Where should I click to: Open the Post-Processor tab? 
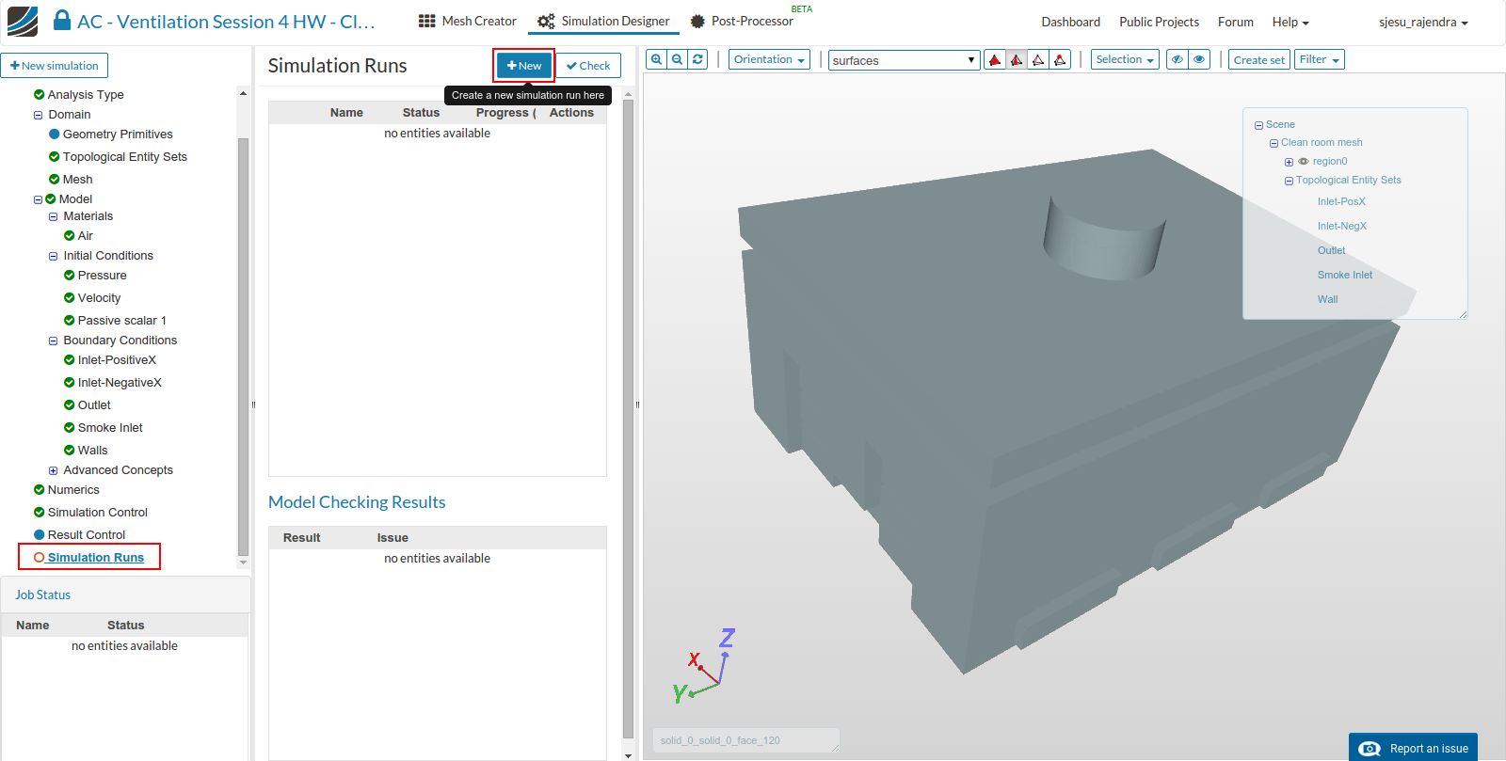click(x=742, y=22)
